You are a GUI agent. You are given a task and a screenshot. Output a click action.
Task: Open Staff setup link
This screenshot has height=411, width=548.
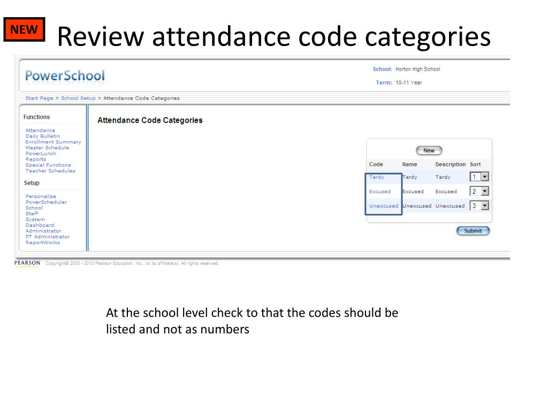click(32, 214)
